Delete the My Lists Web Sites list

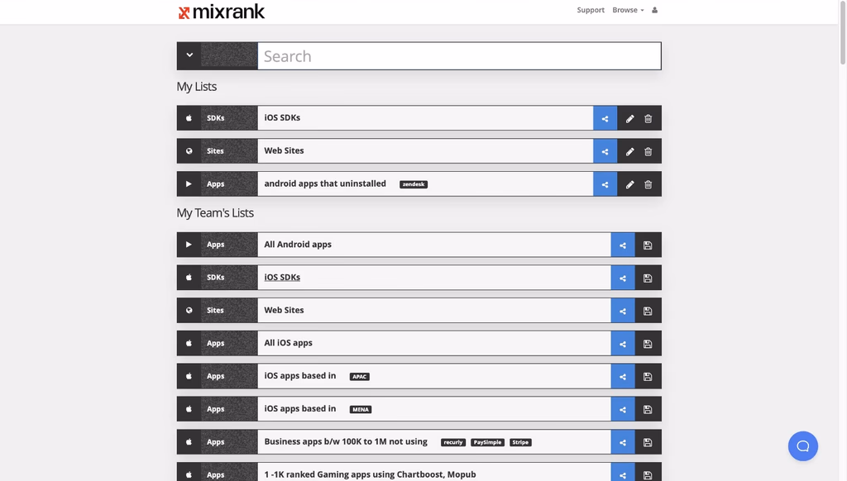click(x=648, y=152)
